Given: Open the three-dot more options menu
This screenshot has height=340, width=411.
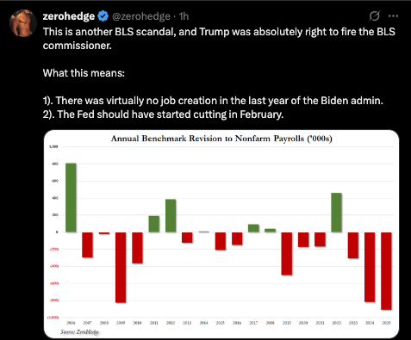Looking at the screenshot, I should click(393, 16).
